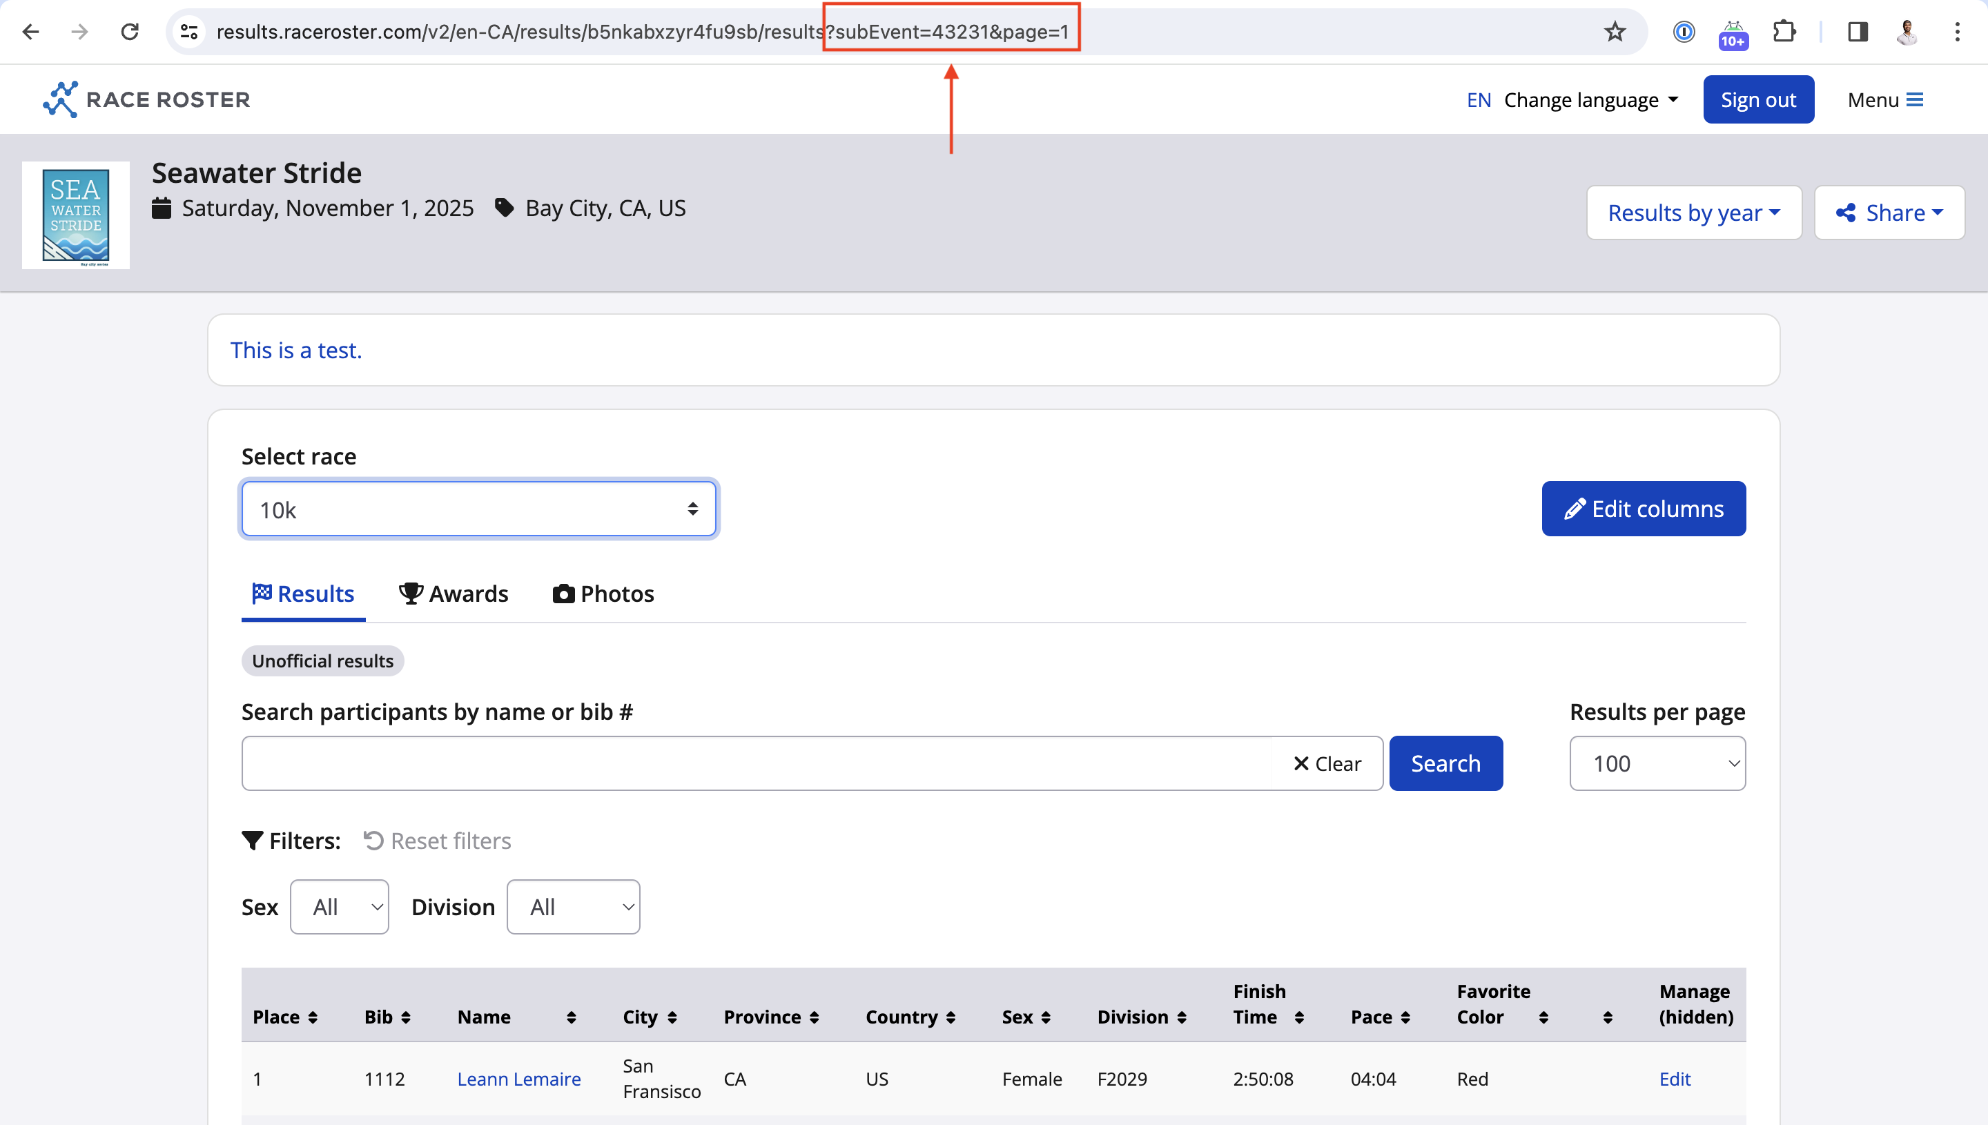Viewport: 1988px width, 1125px height.
Task: Click the Race Roster logo
Action: tap(147, 99)
